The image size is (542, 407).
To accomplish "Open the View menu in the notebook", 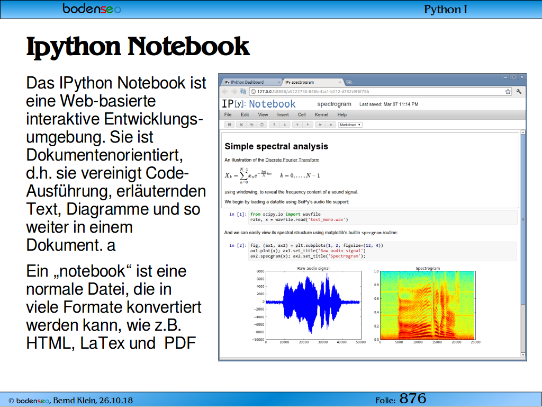I will click(x=263, y=114).
